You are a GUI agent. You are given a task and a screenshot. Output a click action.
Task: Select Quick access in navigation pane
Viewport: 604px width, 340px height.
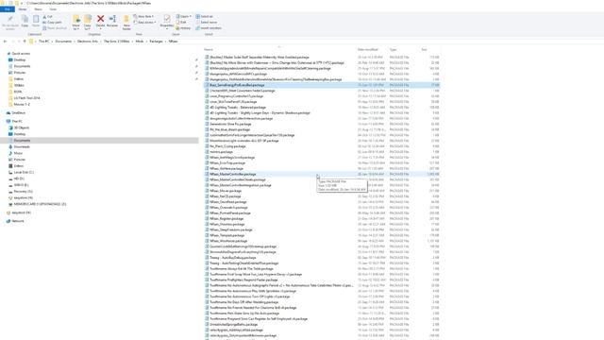(x=19, y=54)
